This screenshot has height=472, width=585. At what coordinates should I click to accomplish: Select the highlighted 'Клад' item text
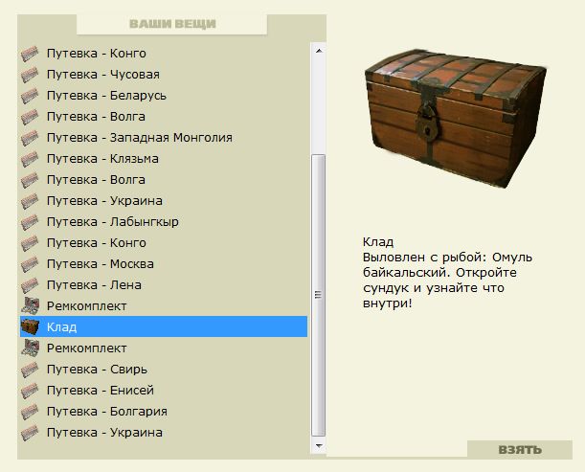pos(62,327)
